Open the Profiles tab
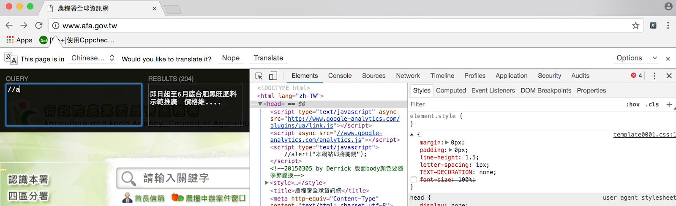 (475, 76)
